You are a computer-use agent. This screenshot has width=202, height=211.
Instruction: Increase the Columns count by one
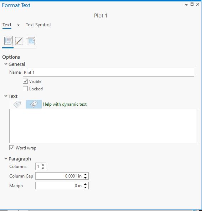click(x=43, y=165)
